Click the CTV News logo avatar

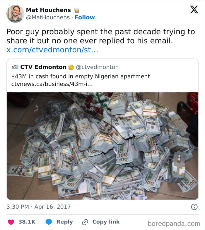pyautogui.click(x=15, y=67)
